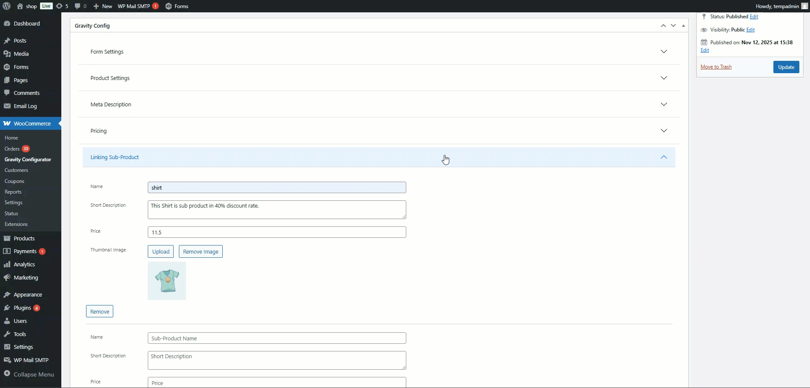The height and width of the screenshot is (388, 810).
Task: Click the Price field containing 11.5
Action: pyautogui.click(x=277, y=232)
